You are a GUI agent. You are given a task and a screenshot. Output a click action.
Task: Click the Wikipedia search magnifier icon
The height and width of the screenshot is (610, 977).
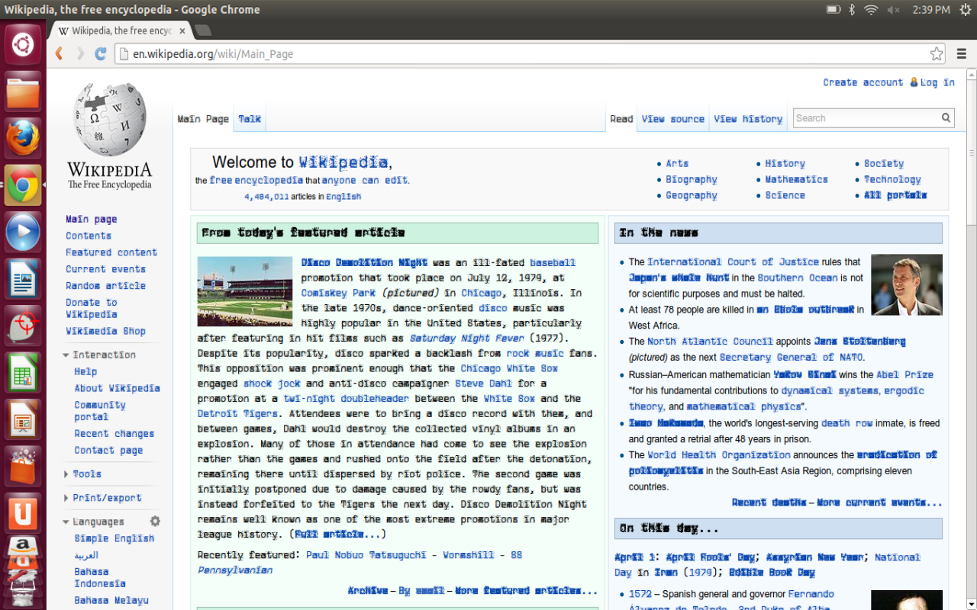click(946, 118)
